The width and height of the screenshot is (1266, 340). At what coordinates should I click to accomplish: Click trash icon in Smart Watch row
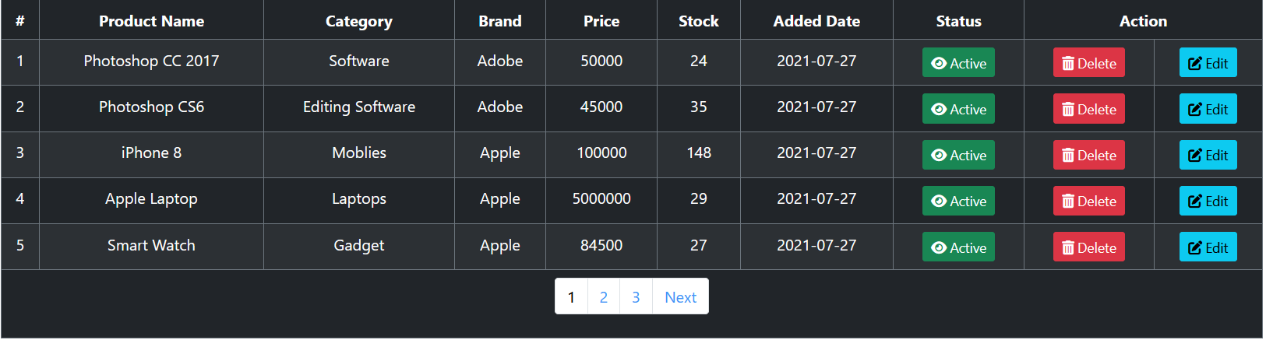1068,248
